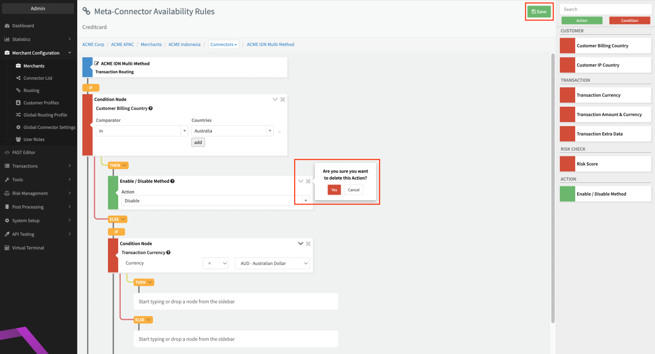Collapse the Customer Billing Country condition node
Image resolution: width=655 pixels, height=354 pixels.
tap(275, 100)
